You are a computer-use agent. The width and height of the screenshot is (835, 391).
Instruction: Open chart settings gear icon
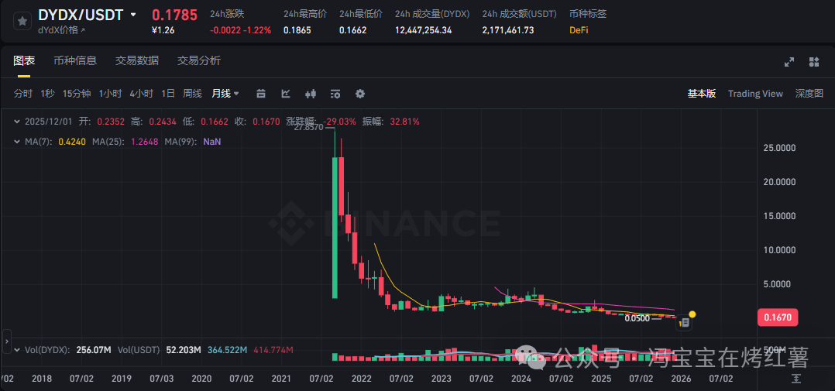click(x=360, y=94)
